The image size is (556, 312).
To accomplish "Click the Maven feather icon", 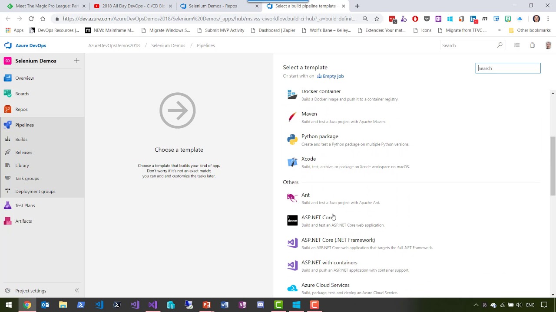I will tap(292, 117).
